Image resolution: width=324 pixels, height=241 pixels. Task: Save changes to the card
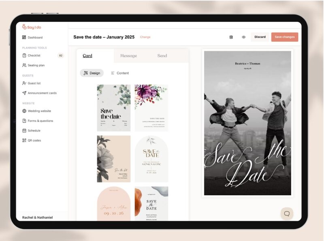(x=285, y=37)
